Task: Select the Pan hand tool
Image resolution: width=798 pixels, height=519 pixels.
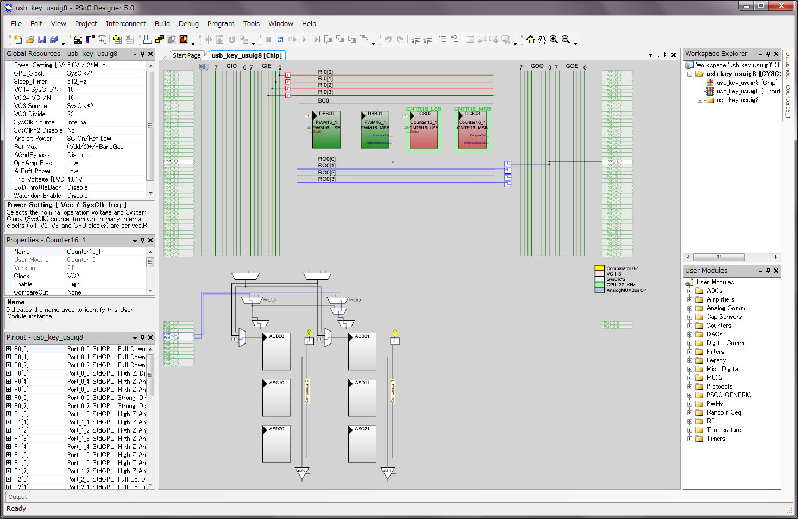Action: 542,40
